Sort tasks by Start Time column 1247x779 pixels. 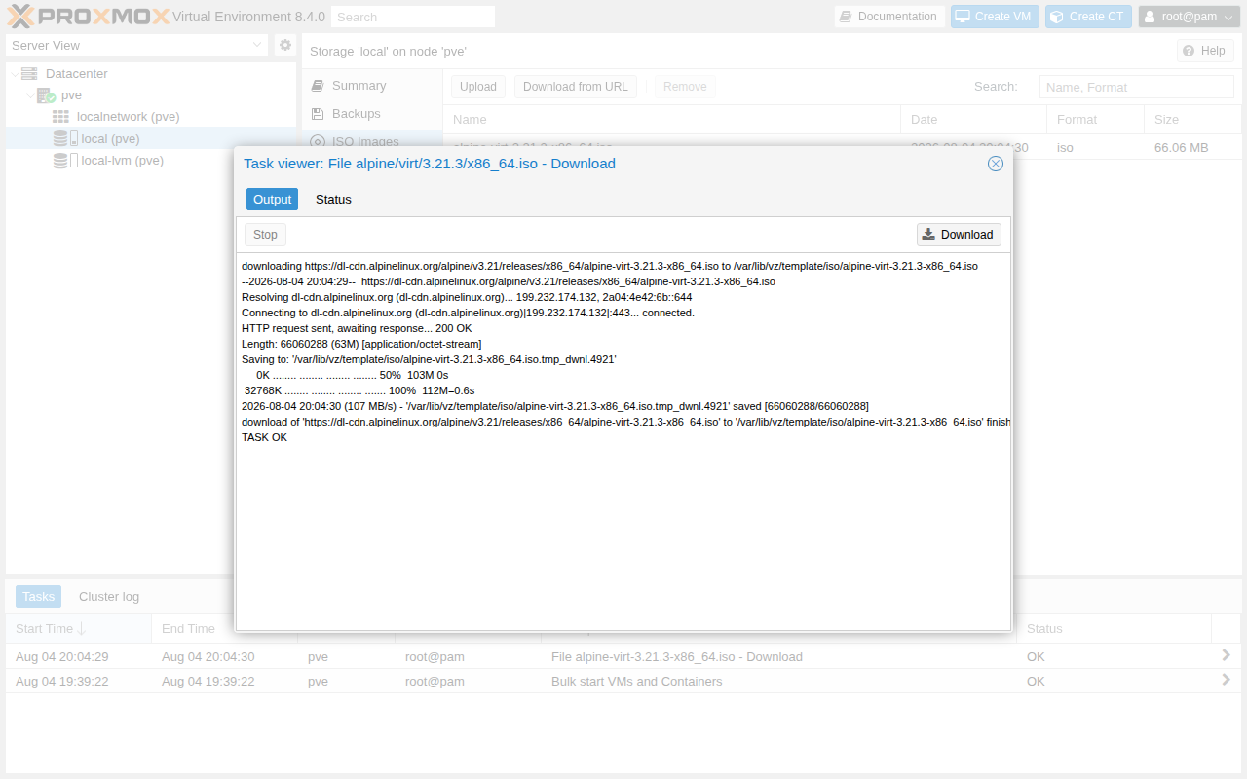pyautogui.click(x=78, y=628)
